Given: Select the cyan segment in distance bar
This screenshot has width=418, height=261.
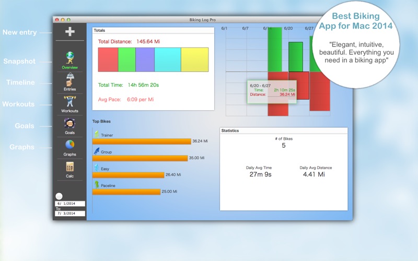Looking at the screenshot, I should click(x=168, y=60).
